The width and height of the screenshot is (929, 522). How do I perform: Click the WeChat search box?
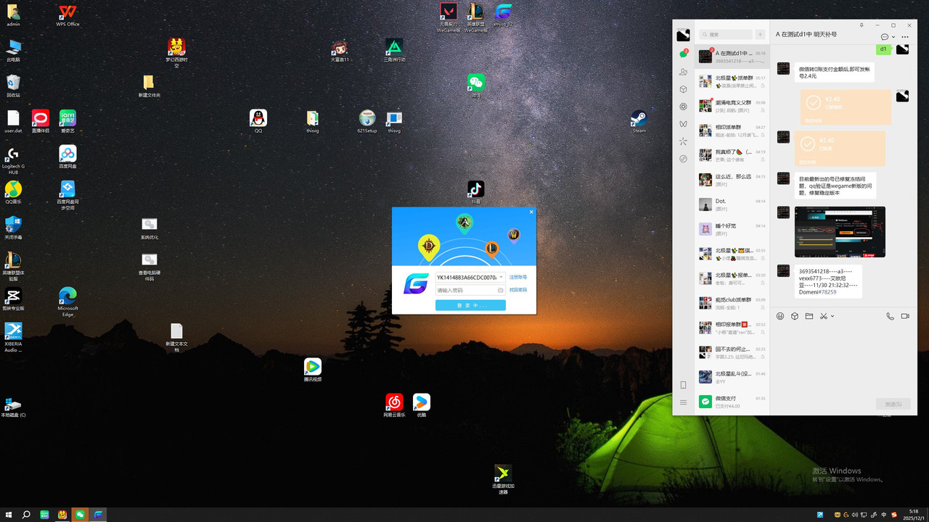(726, 34)
